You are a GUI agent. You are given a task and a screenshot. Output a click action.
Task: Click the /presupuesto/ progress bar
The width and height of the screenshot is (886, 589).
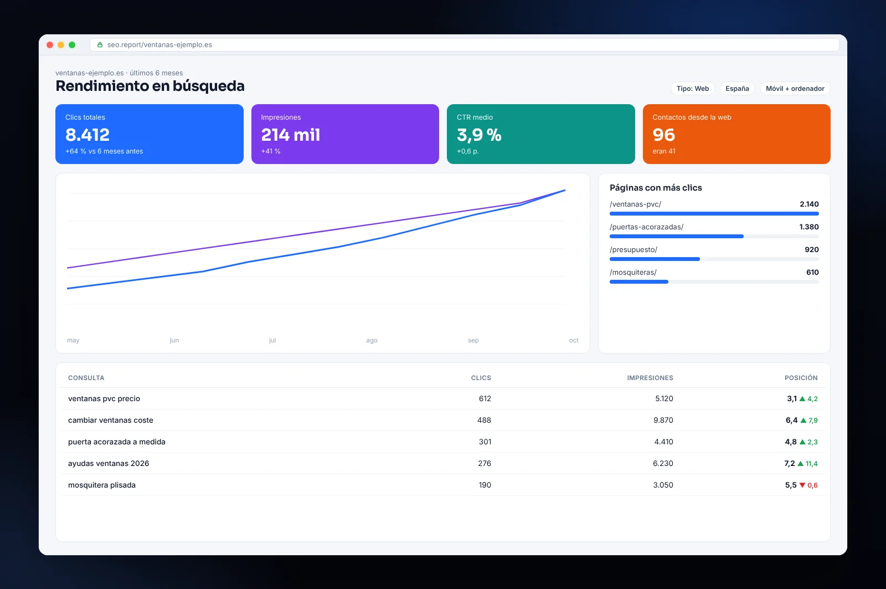point(714,259)
